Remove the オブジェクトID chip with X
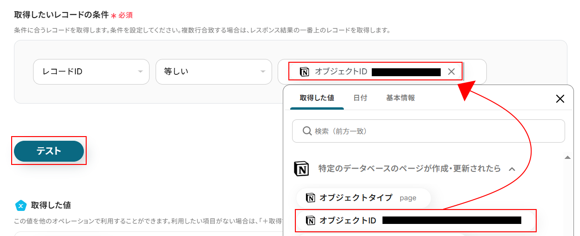Image resolution: width=580 pixels, height=236 pixels. coord(451,72)
